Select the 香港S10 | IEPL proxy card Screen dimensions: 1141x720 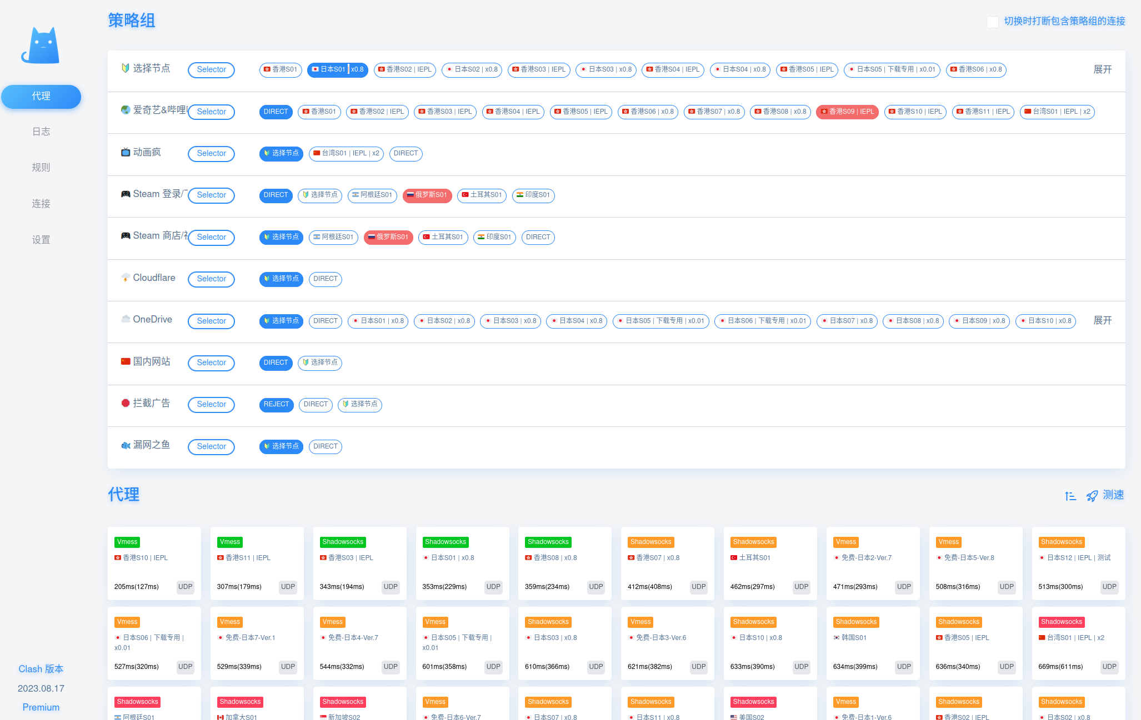[x=154, y=563]
